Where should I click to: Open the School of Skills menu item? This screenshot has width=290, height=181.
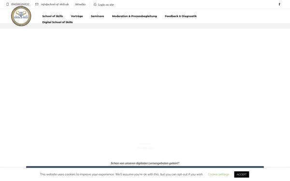click(53, 16)
